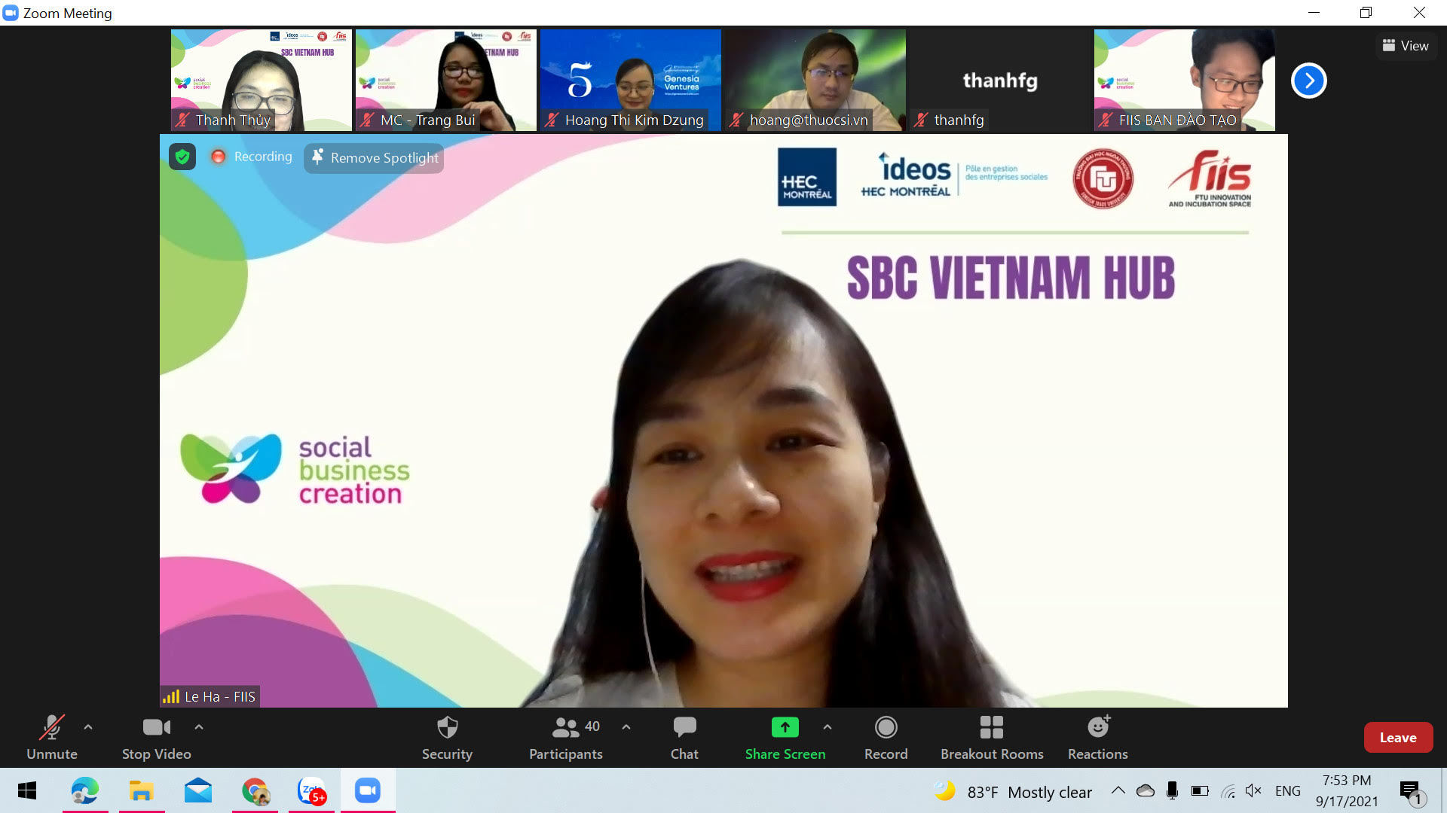Open audio settings arrow next to Unmute
This screenshot has width=1447, height=813.
88,727
